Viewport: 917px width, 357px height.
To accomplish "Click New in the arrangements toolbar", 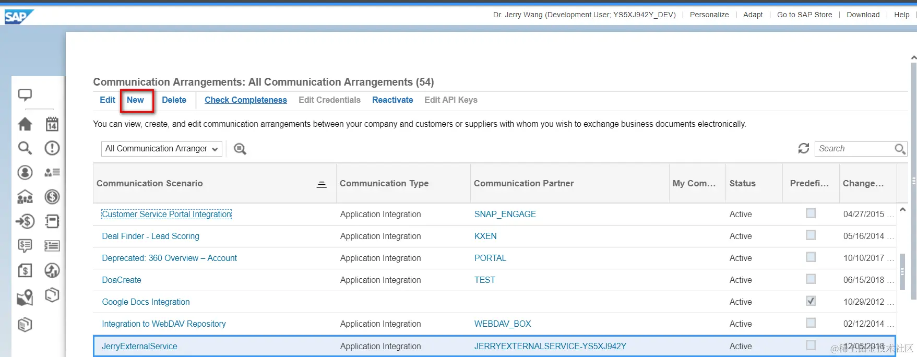I will [135, 100].
